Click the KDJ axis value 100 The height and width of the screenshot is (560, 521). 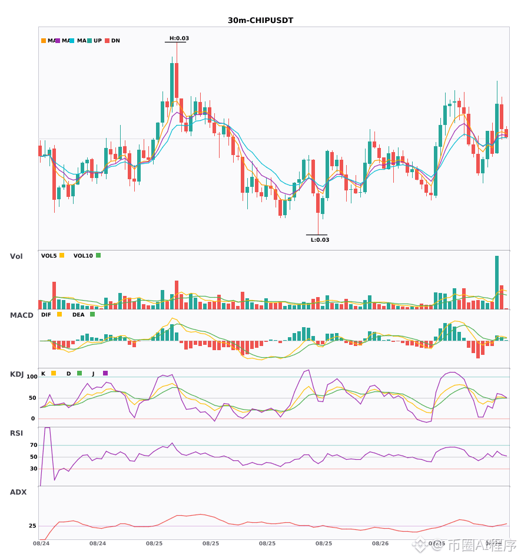(32, 377)
